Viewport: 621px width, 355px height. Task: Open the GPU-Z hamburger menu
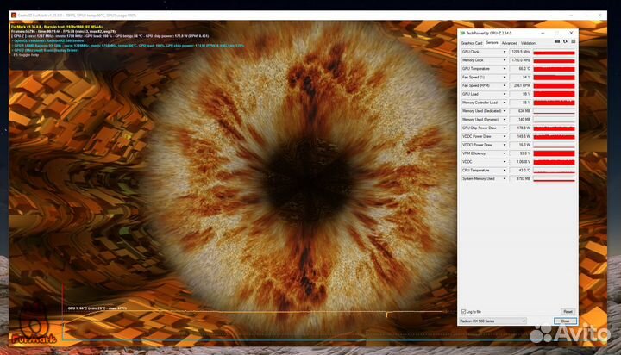[573, 41]
